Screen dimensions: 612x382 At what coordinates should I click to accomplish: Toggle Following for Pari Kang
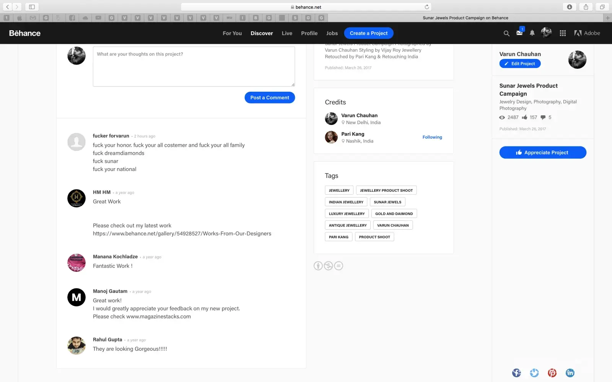click(432, 137)
